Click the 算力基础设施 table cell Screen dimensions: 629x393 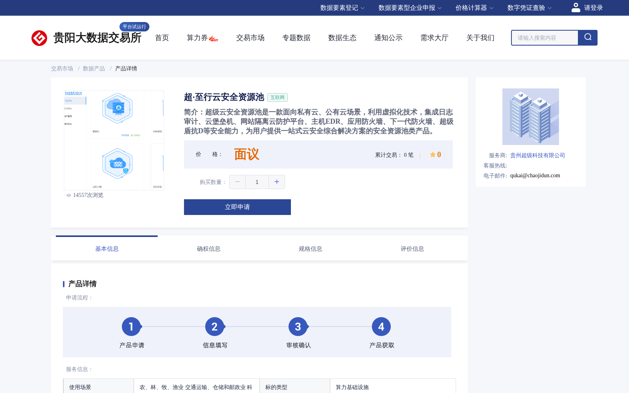click(393, 386)
